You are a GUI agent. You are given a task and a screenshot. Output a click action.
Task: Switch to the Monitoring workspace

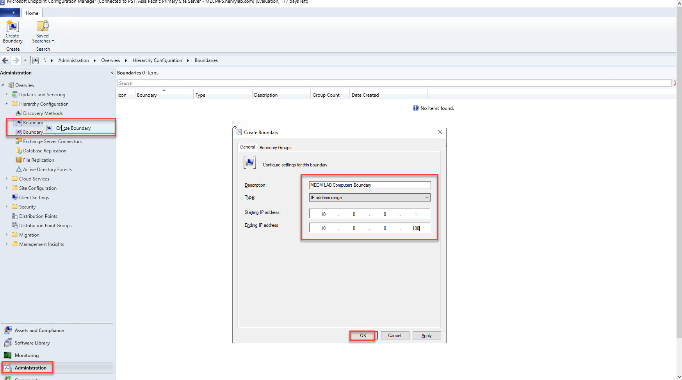27,355
